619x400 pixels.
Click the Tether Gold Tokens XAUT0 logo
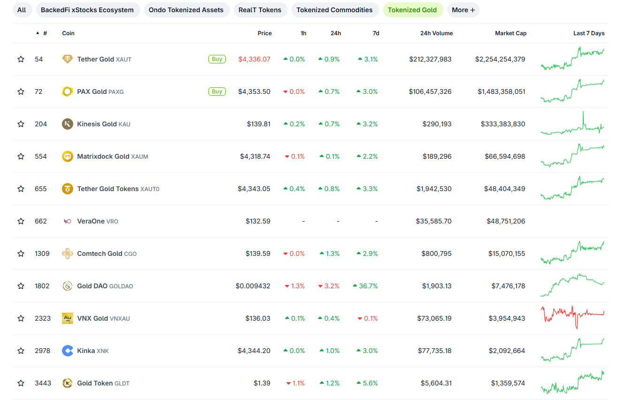point(68,189)
